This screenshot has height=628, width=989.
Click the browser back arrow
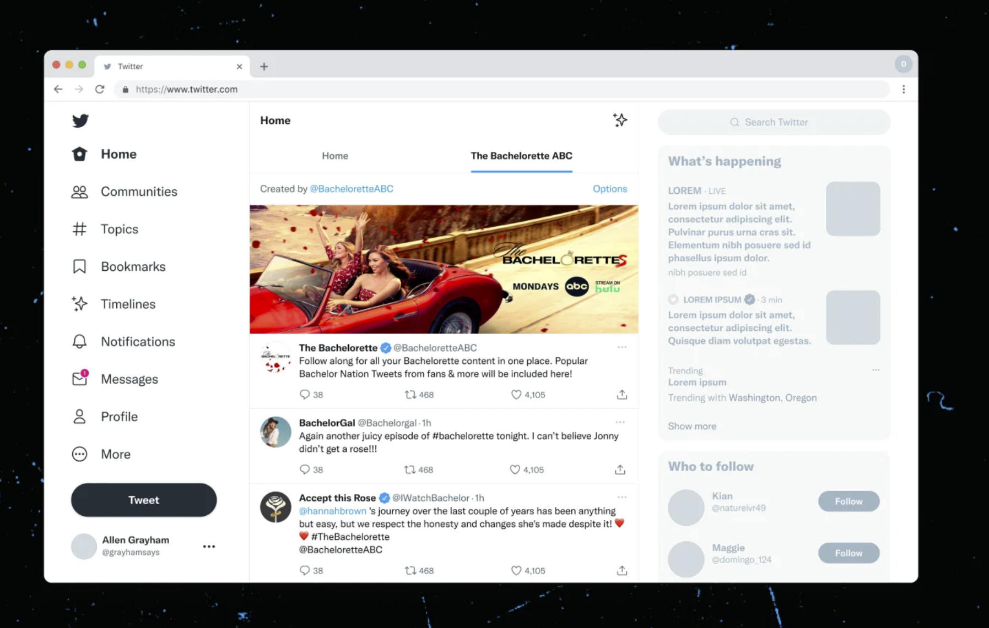click(x=58, y=89)
